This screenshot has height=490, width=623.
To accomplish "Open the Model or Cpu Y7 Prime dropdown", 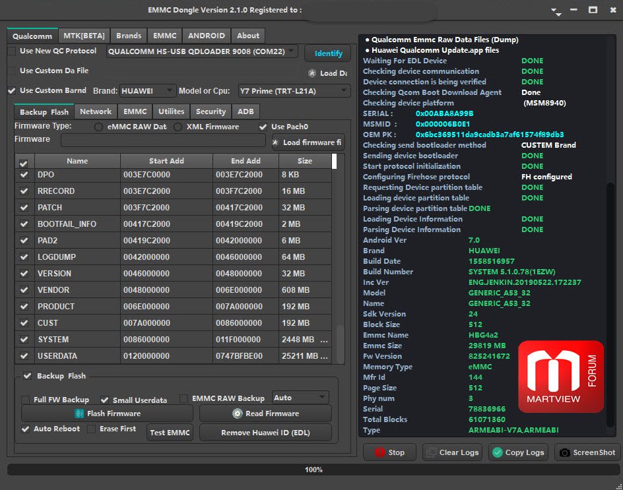I will (294, 91).
